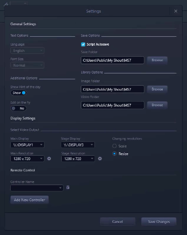Click the Video Folder path field

113,105
